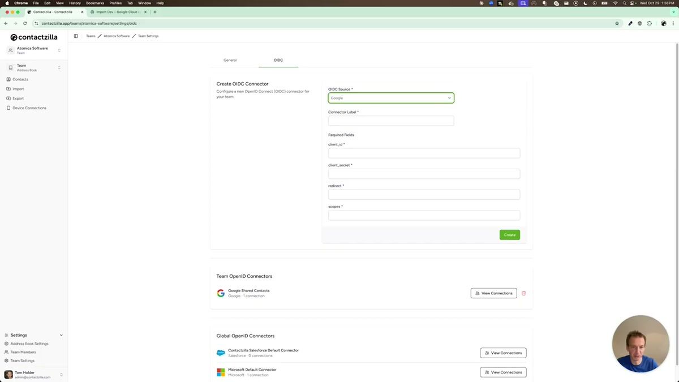The width and height of the screenshot is (679, 382).
Task: Open the Chrome History menu
Action: point(74,3)
